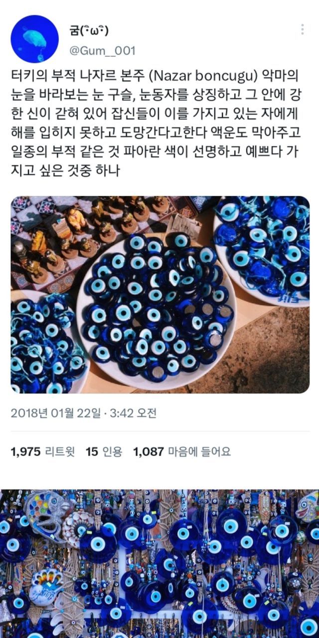The image size is (319, 638).
Task: Open the @Gum__001 handle profile link
Action: [103, 51]
